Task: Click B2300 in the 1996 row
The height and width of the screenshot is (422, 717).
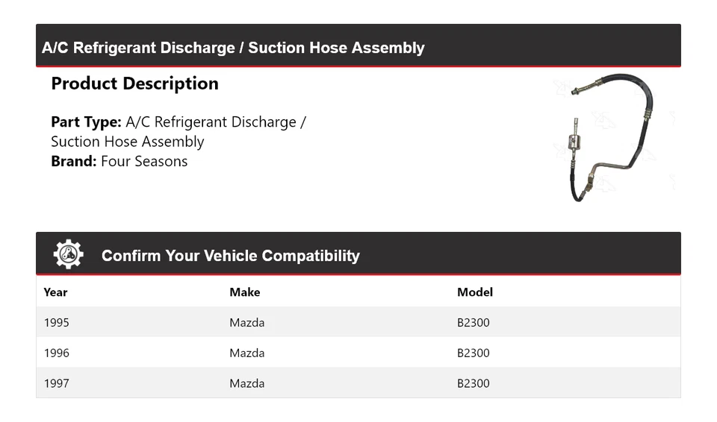Action: click(473, 353)
